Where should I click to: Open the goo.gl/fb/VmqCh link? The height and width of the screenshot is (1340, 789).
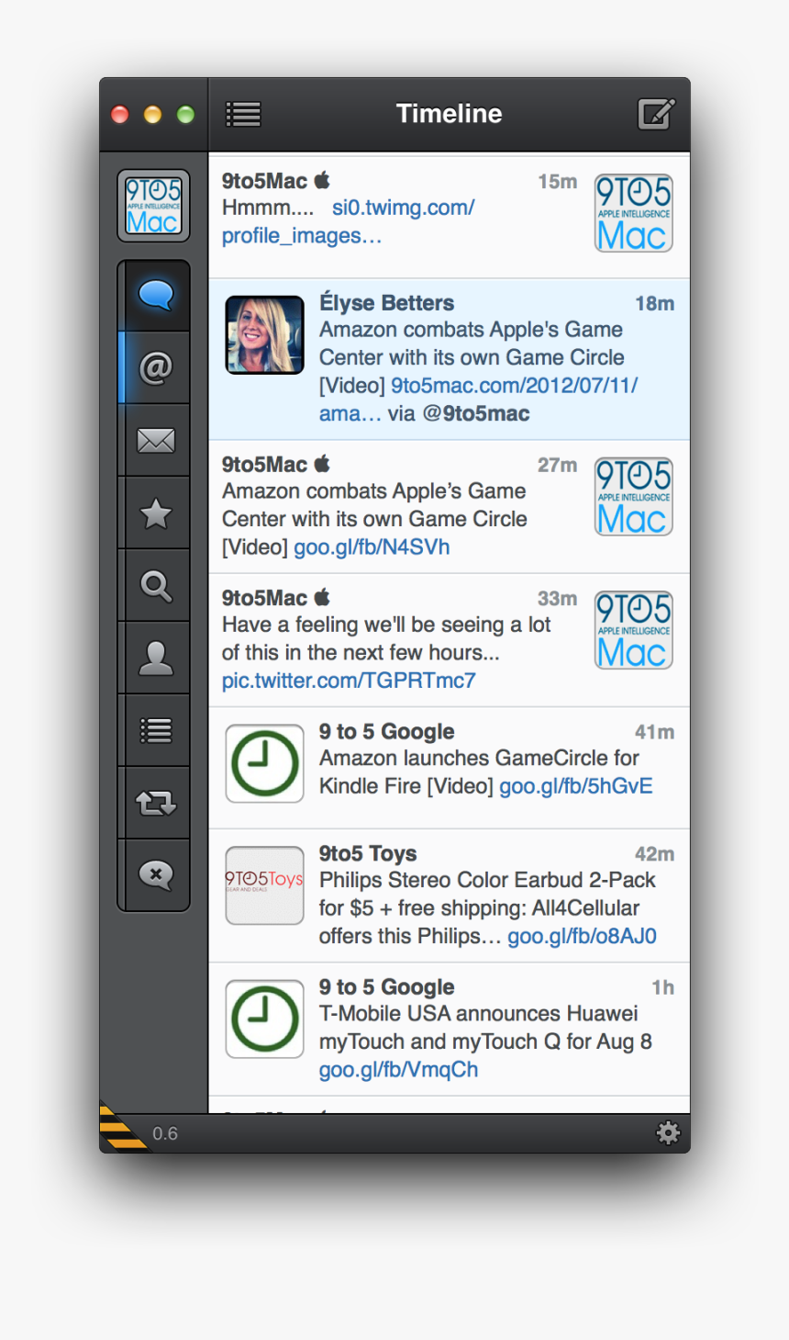click(398, 1070)
